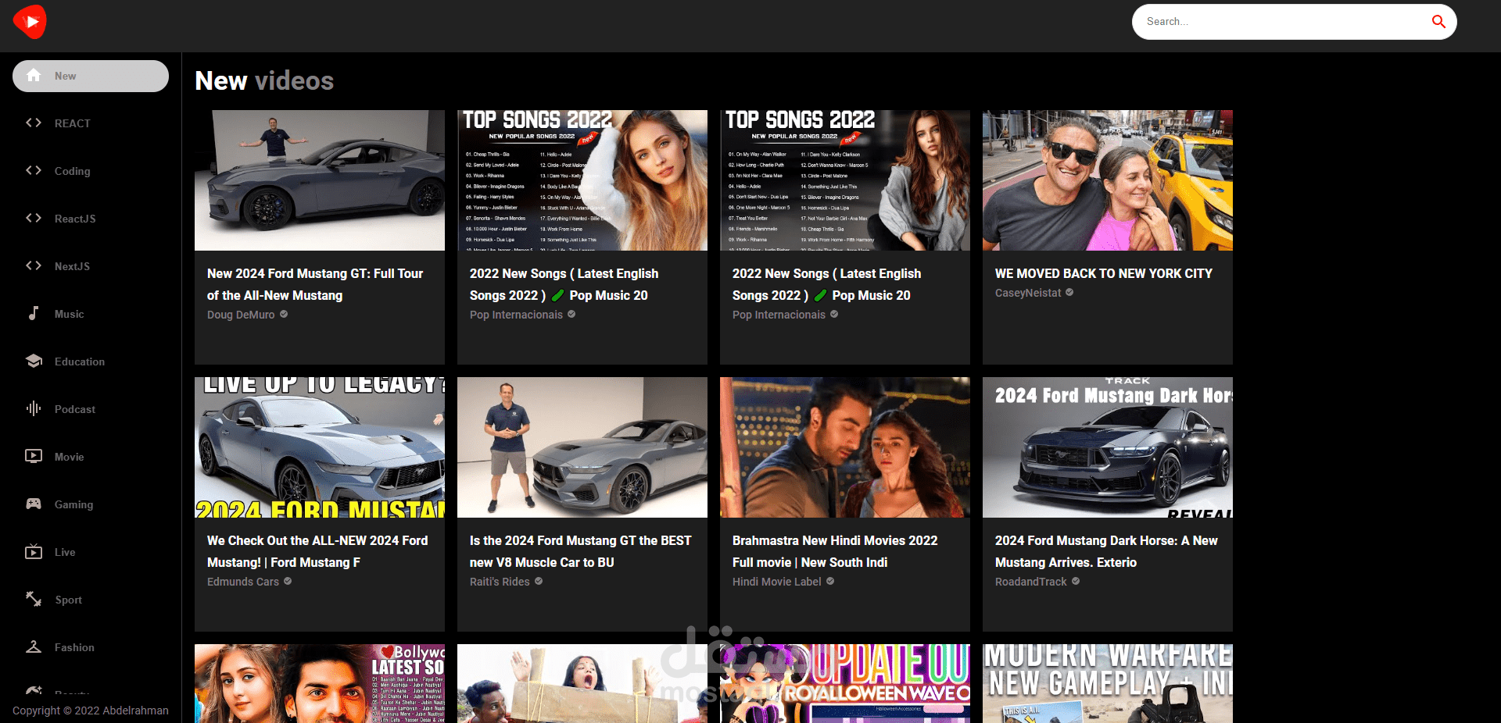Click the Gaming controller icon

[x=34, y=504]
